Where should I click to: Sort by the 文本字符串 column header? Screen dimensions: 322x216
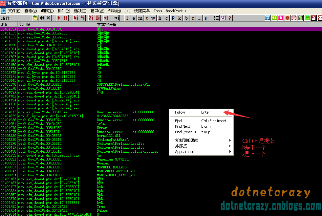[x=209, y=25]
